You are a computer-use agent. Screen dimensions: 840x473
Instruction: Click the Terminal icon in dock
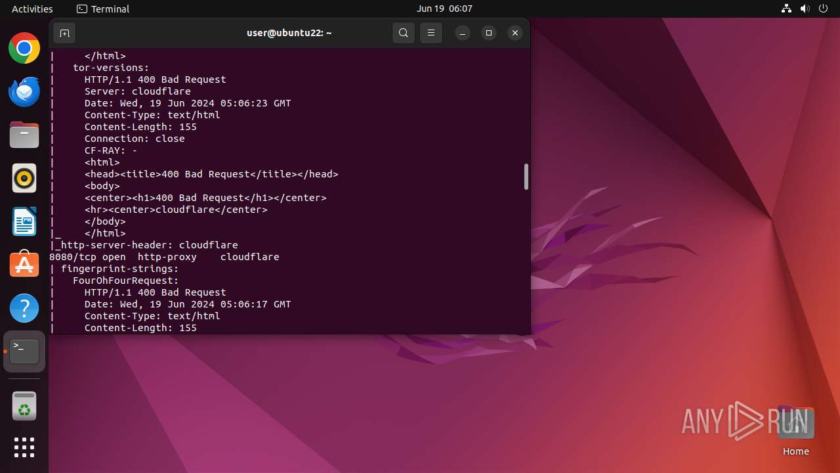[24, 351]
